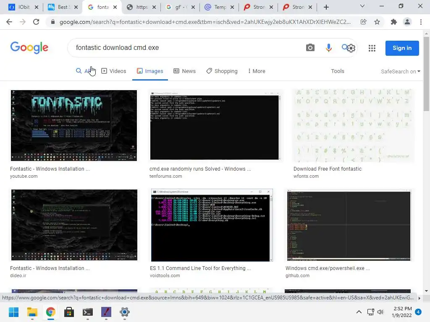The image size is (430, 322).
Task: Go to Google logo homepage
Action: pyautogui.click(x=29, y=48)
